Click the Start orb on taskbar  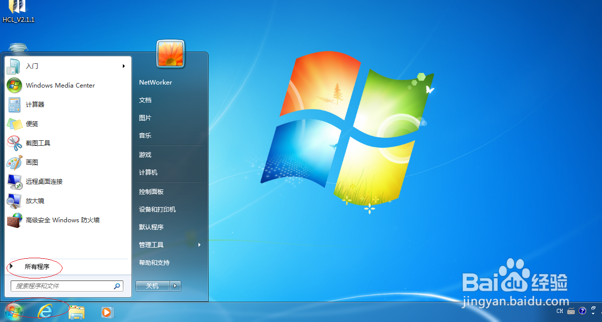[x=14, y=312]
